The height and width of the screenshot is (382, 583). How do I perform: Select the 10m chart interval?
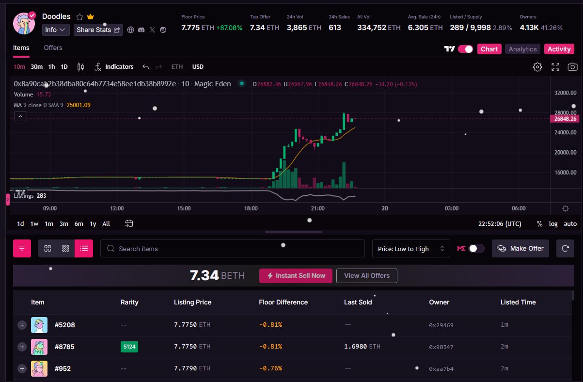[x=19, y=67]
